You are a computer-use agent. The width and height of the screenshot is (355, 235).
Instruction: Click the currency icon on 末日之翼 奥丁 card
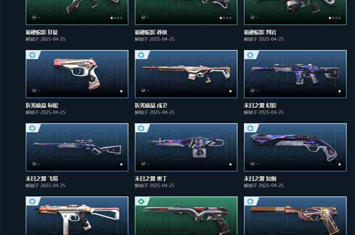tap(143, 164)
